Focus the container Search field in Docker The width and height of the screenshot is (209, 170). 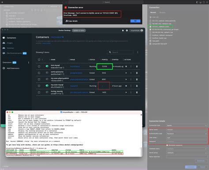[x=121, y=52]
